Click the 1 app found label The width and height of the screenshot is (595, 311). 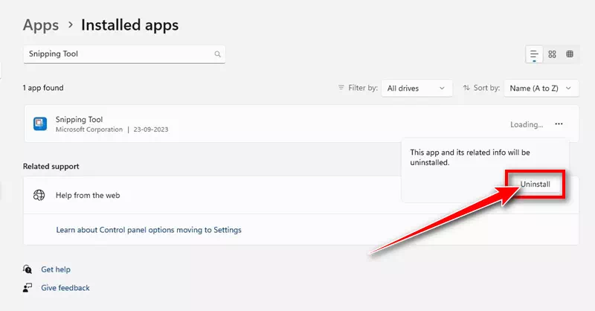coord(43,88)
